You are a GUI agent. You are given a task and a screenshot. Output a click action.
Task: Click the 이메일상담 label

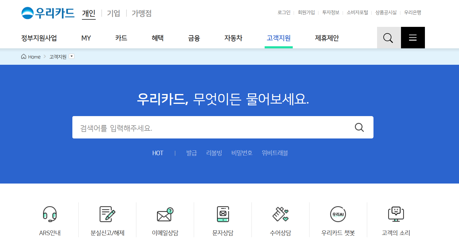(165, 233)
